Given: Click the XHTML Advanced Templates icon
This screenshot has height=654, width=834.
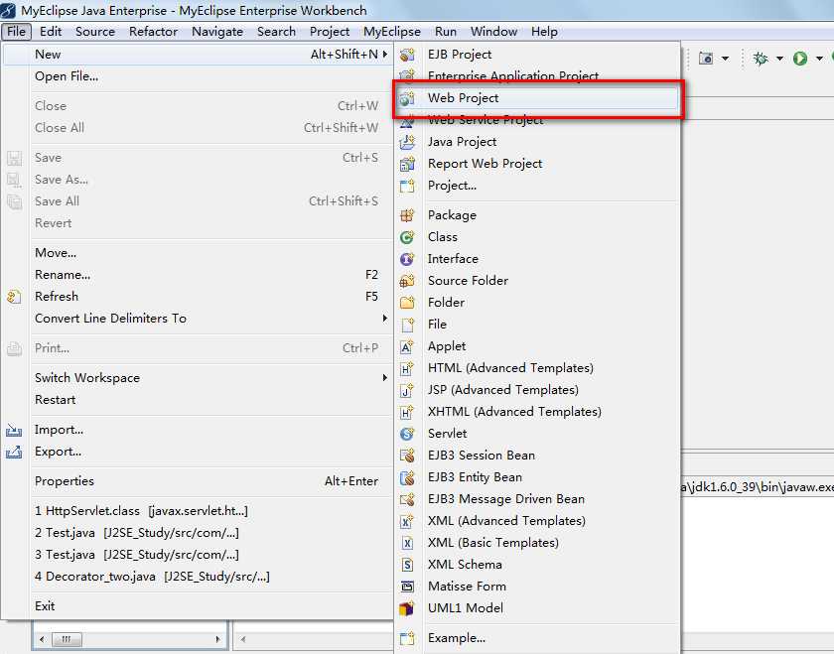Looking at the screenshot, I should pyautogui.click(x=407, y=412).
